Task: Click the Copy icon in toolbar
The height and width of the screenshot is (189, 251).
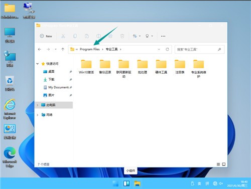Action: (75, 36)
